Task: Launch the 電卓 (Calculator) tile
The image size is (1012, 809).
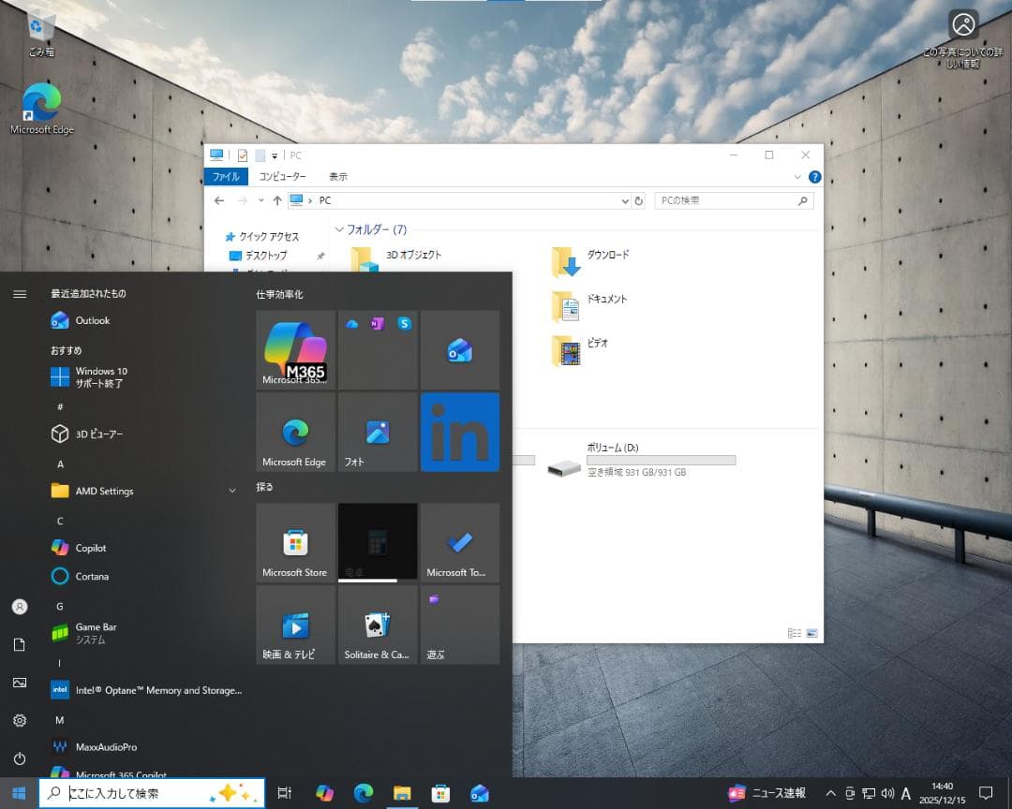Action: point(377,543)
